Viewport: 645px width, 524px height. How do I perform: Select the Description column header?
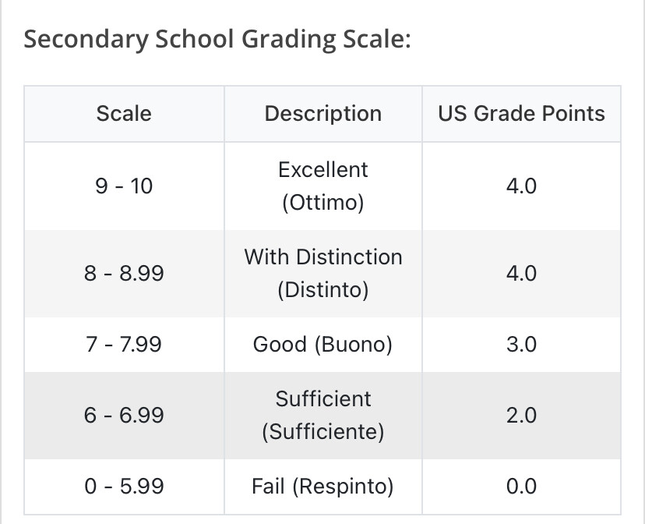coord(323,114)
